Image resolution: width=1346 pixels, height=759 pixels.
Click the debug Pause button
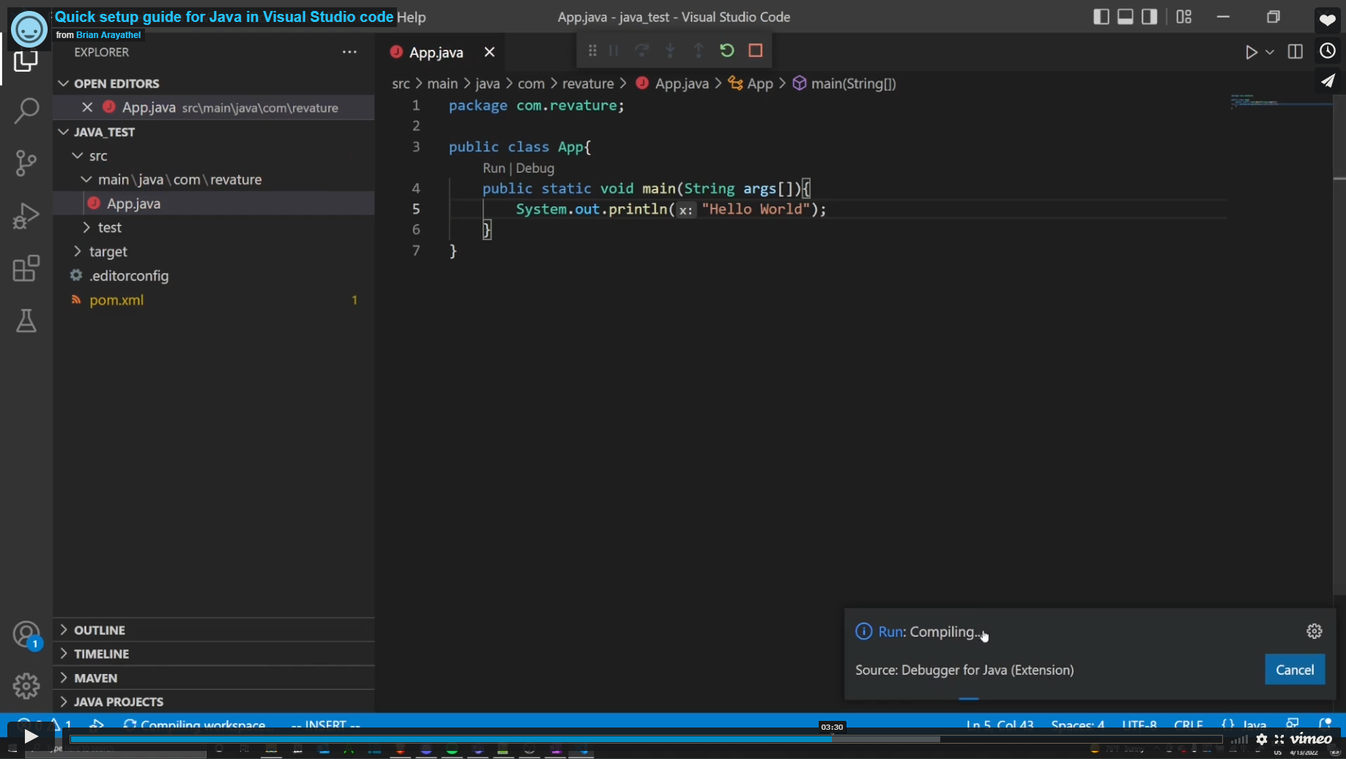click(614, 51)
